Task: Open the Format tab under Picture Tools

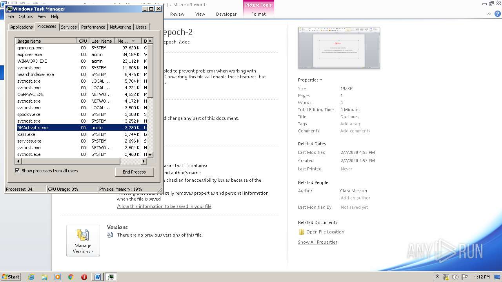Action: click(x=258, y=14)
